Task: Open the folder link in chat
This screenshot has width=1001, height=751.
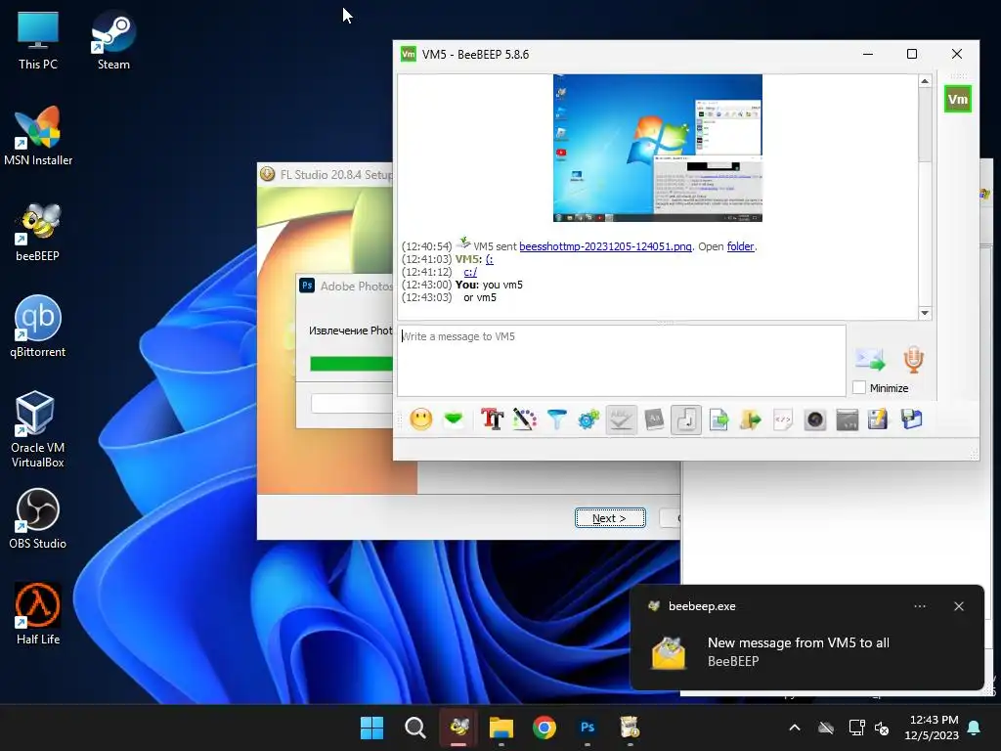Action: tap(741, 246)
